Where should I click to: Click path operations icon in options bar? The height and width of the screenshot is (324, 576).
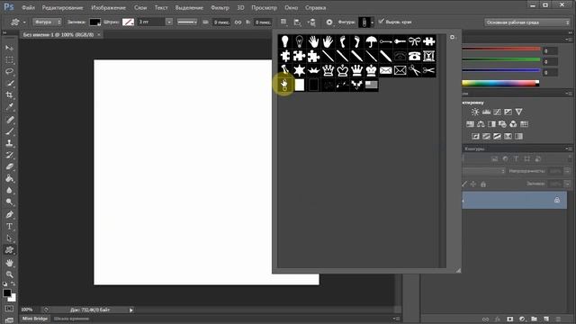click(283, 22)
